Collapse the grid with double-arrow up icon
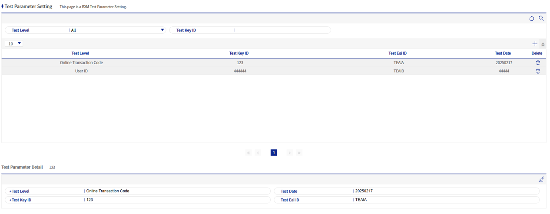The image size is (550, 214). (x=543, y=44)
